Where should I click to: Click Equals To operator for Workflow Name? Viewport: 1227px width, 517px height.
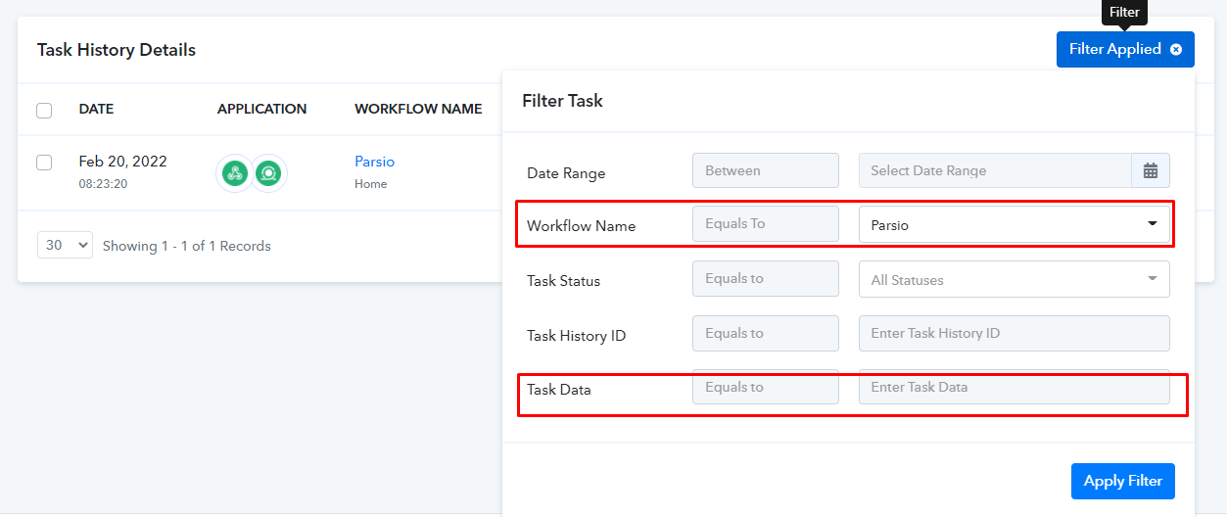coord(766,223)
